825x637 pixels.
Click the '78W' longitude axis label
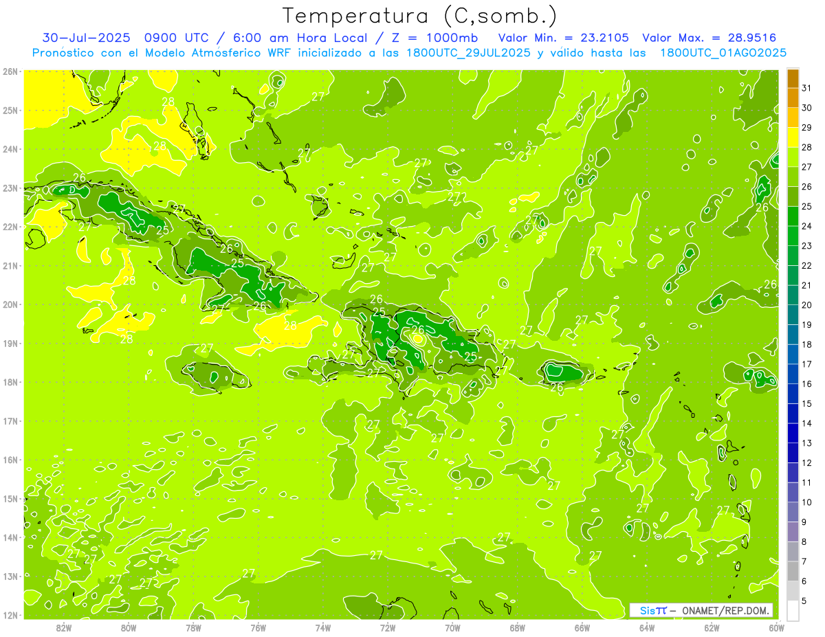193,628
